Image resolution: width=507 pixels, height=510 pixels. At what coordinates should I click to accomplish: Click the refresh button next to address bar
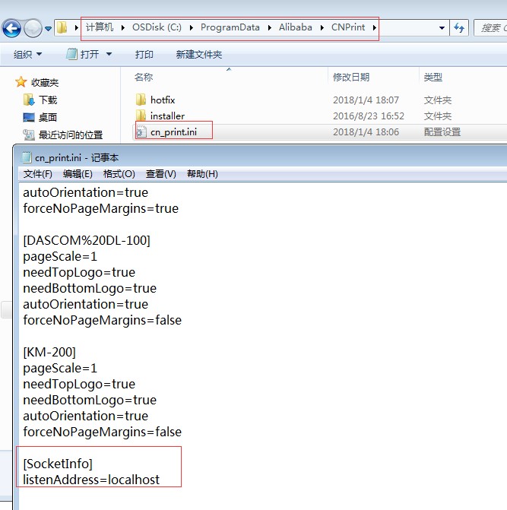coord(459,28)
